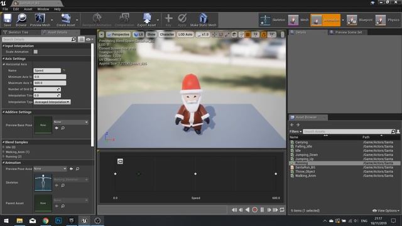Open the Preview Pose Asset dropdown

coord(50,169)
